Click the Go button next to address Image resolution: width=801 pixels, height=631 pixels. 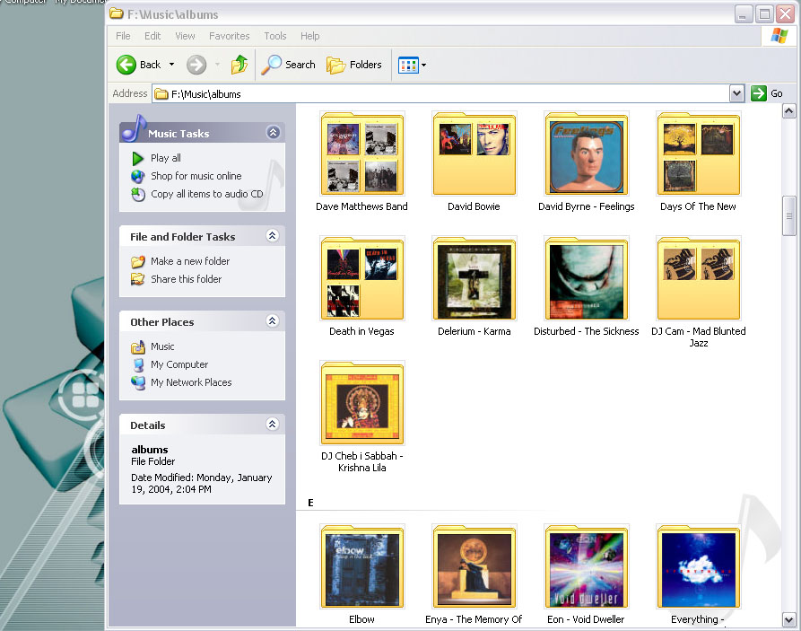pyautogui.click(x=767, y=93)
